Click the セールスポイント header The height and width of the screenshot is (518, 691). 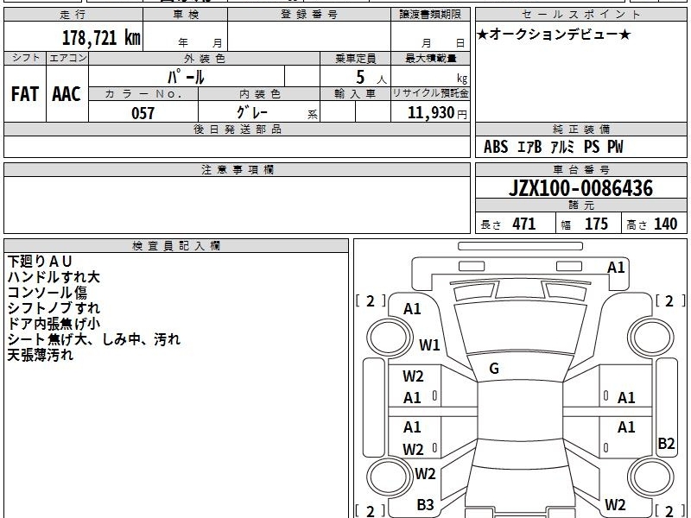click(x=581, y=15)
